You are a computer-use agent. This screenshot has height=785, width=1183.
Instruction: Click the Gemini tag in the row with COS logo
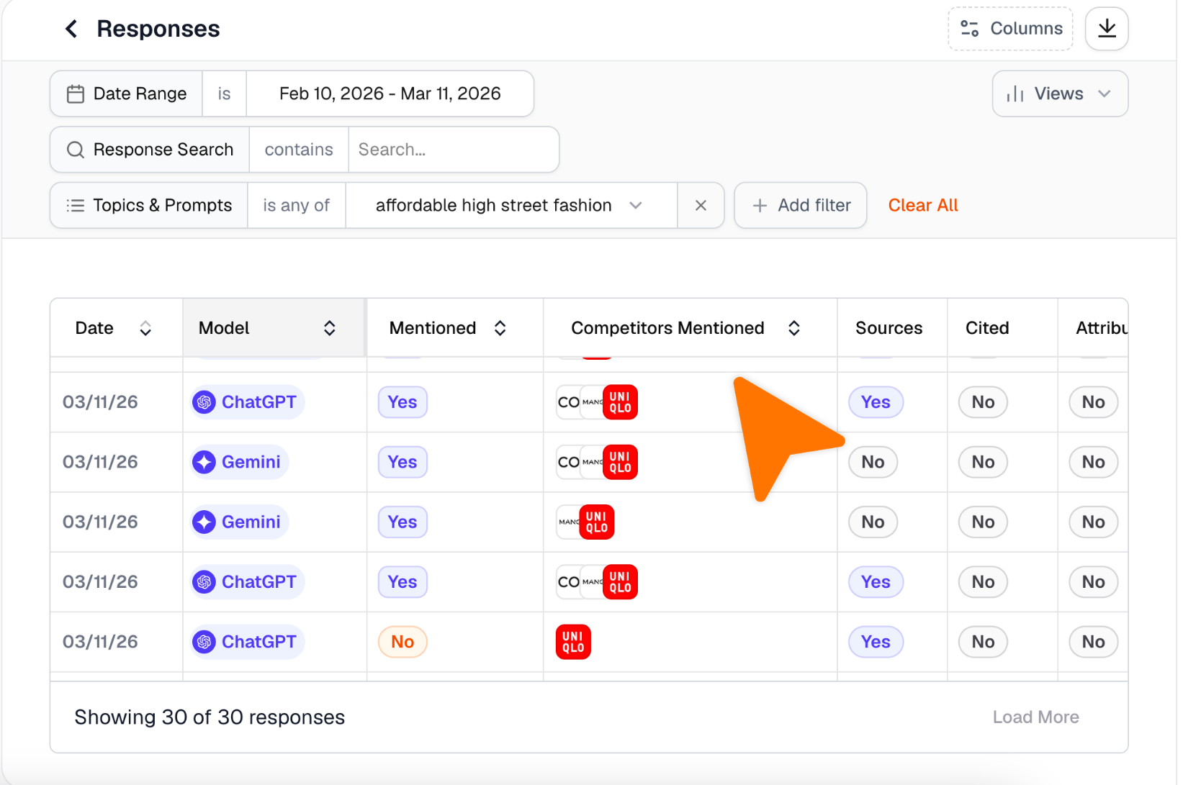240,462
